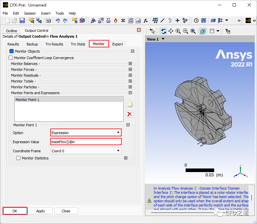257x224 pixels.
Task: Collapse the Monitor Point 1 details group
Action: pyautogui.click(x=128, y=125)
